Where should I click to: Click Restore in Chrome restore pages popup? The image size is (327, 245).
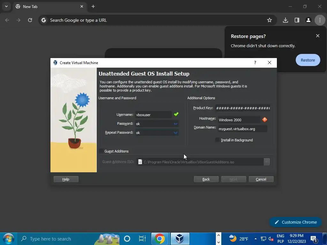click(x=308, y=60)
